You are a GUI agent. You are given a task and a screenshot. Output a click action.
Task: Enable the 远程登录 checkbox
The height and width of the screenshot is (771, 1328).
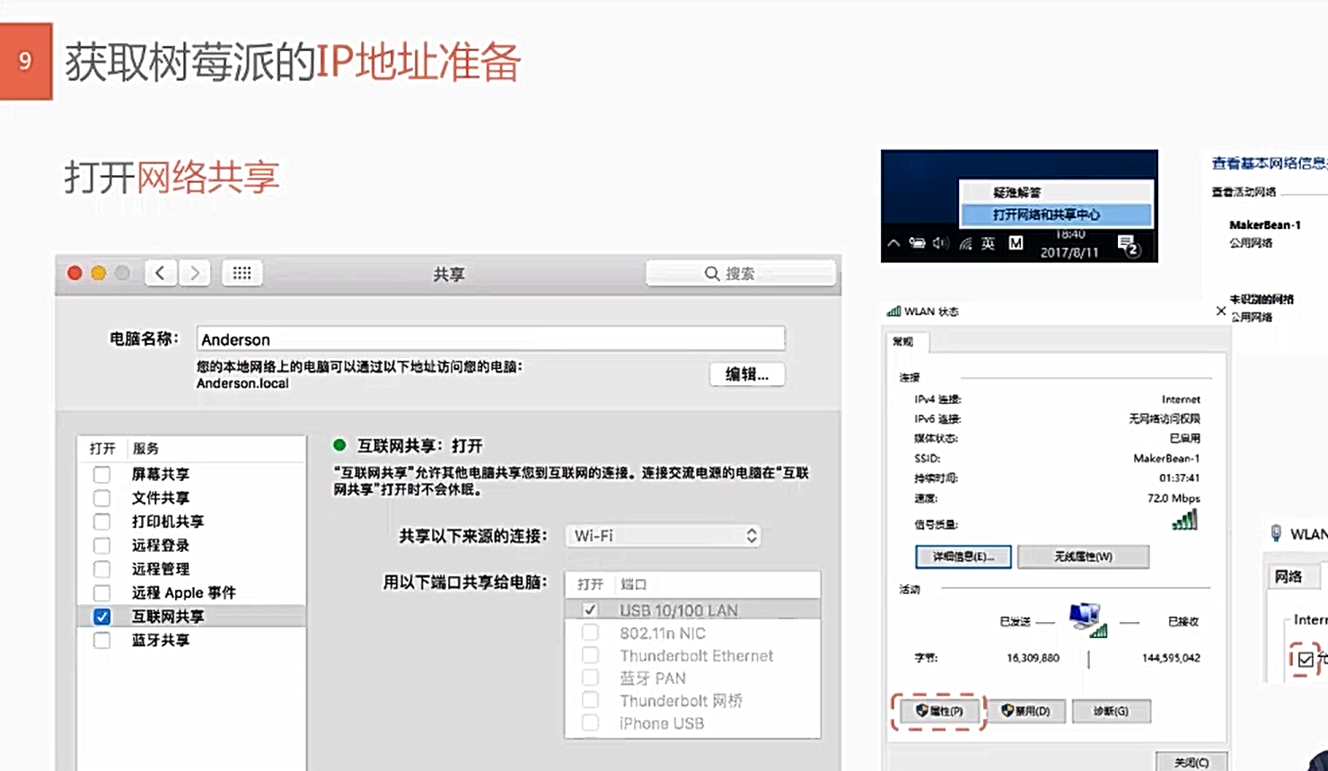(101, 546)
